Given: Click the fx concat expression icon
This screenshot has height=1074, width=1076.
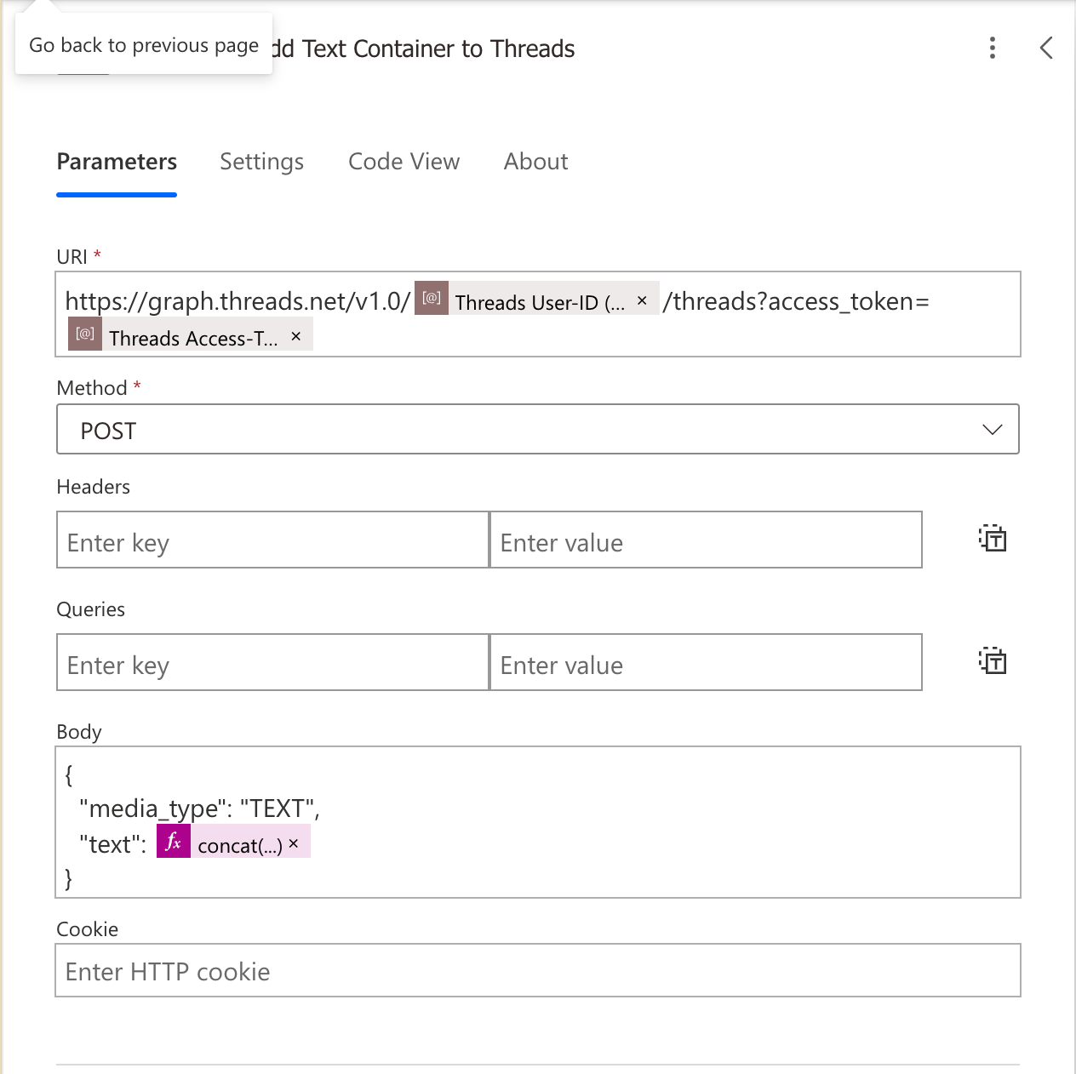Looking at the screenshot, I should pos(174,842).
